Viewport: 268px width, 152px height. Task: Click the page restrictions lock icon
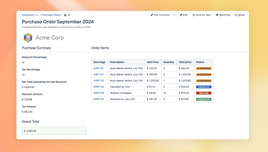pos(65,15)
